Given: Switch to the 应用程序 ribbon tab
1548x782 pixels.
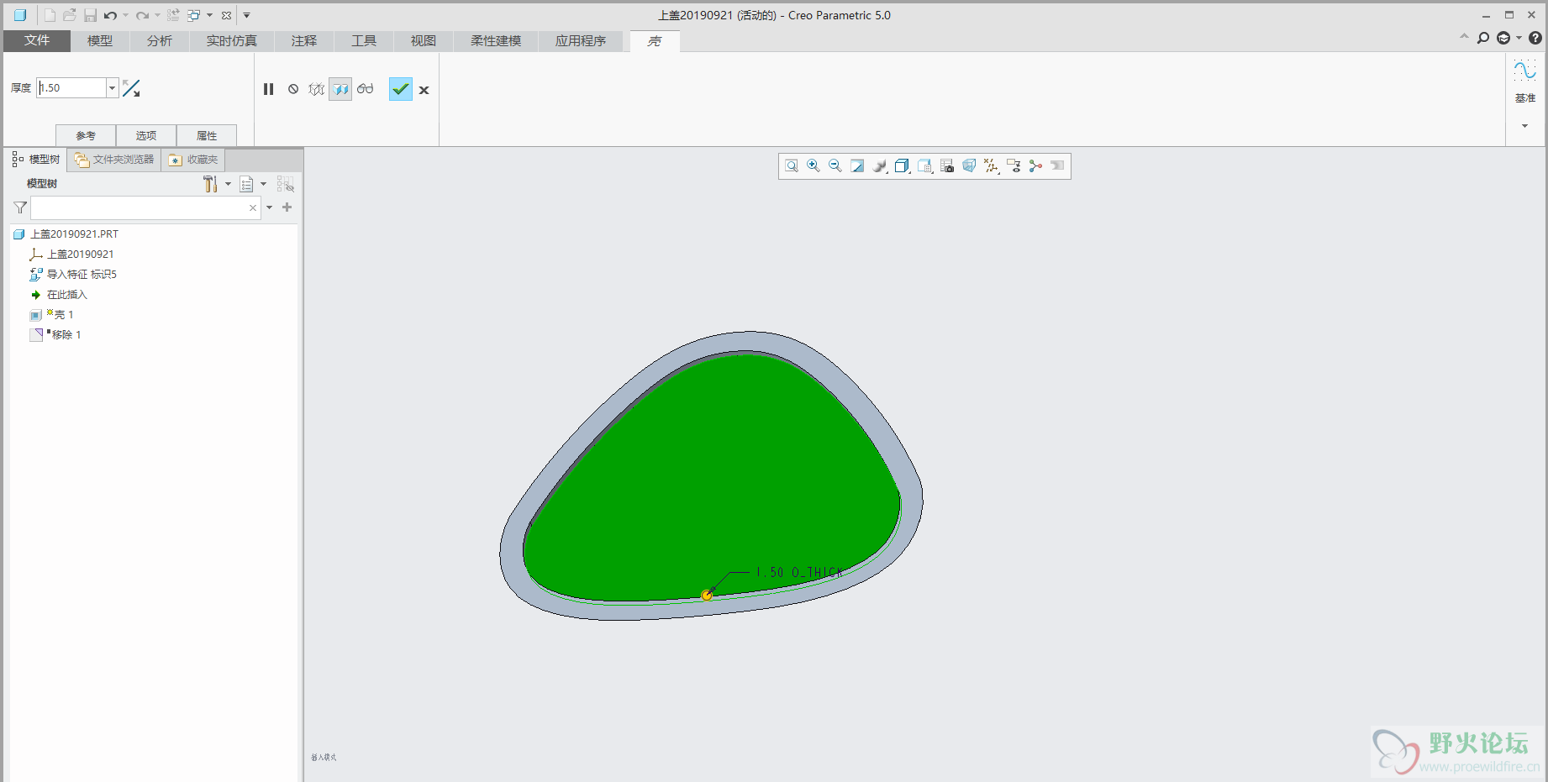Looking at the screenshot, I should click(581, 40).
